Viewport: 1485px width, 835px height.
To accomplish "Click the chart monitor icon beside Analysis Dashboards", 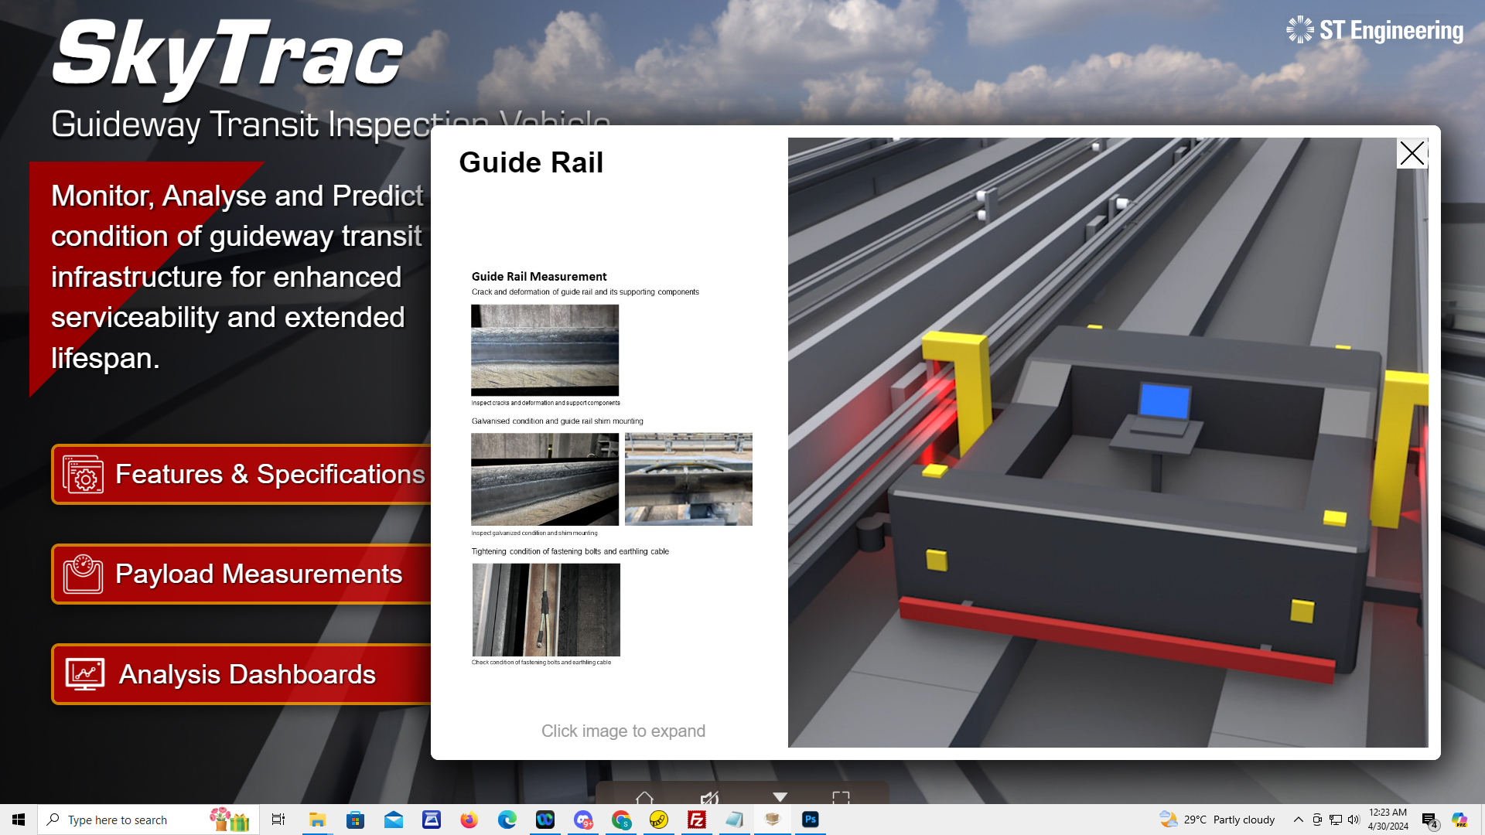I will pyautogui.click(x=84, y=674).
